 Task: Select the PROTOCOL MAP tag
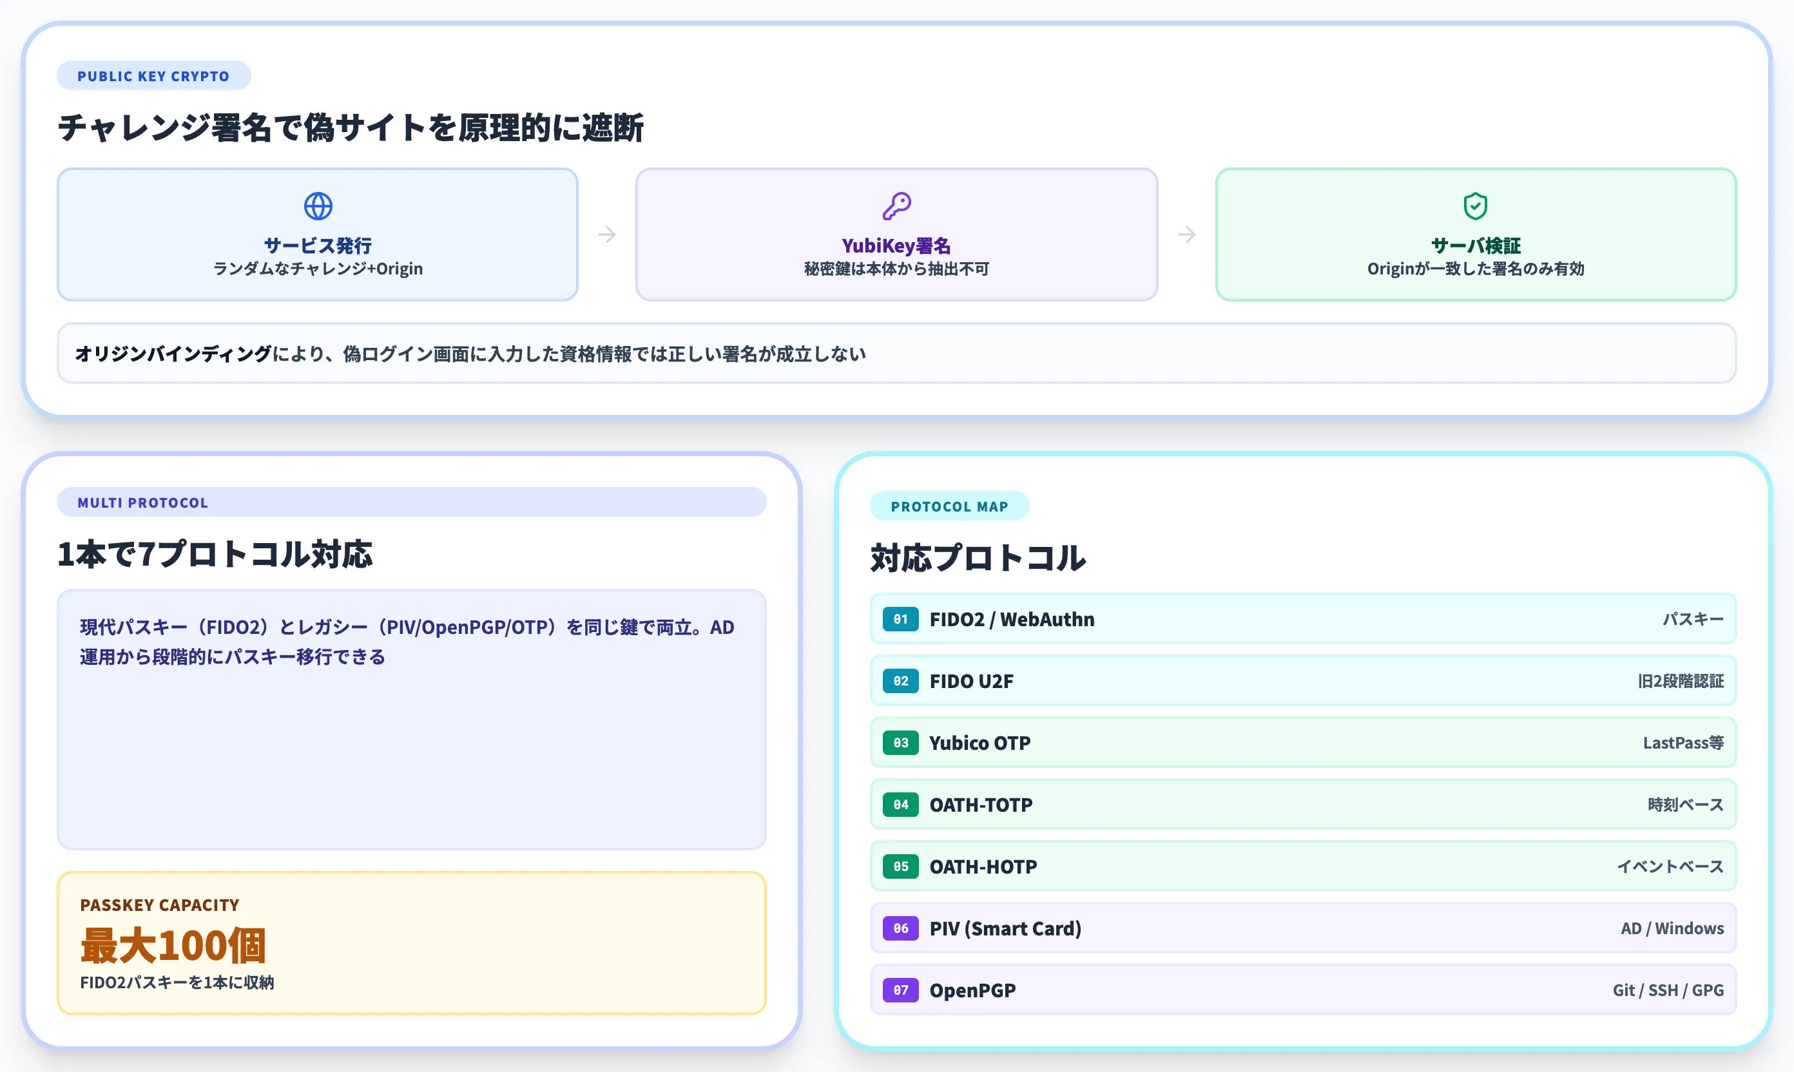click(949, 506)
